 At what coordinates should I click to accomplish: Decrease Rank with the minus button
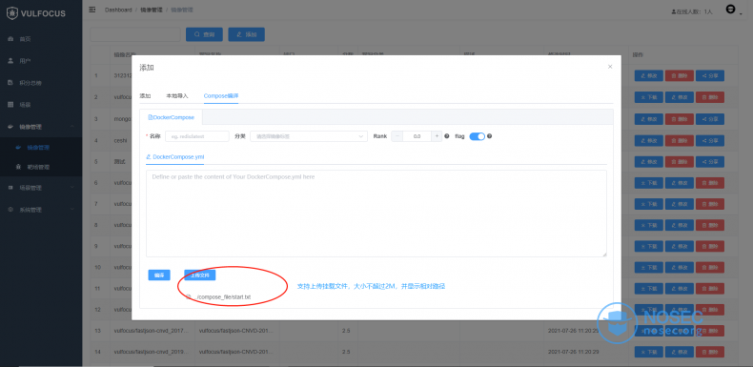pos(397,136)
